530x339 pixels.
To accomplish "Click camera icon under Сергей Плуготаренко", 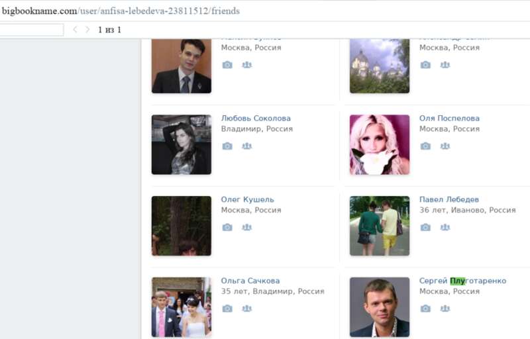I will (425, 308).
